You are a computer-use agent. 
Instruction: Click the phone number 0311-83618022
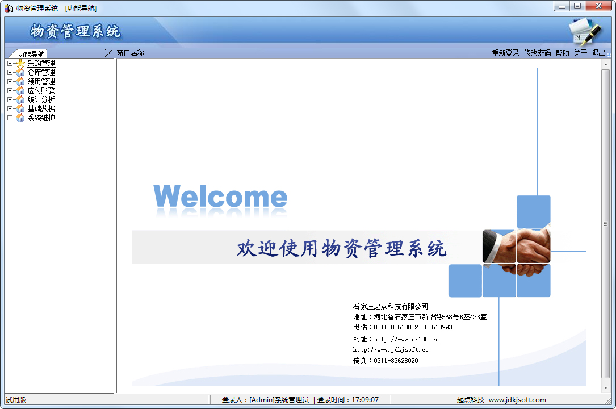(x=396, y=327)
